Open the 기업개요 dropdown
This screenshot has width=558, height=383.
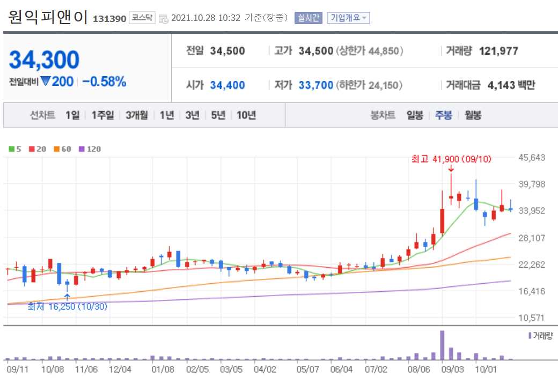pos(348,18)
